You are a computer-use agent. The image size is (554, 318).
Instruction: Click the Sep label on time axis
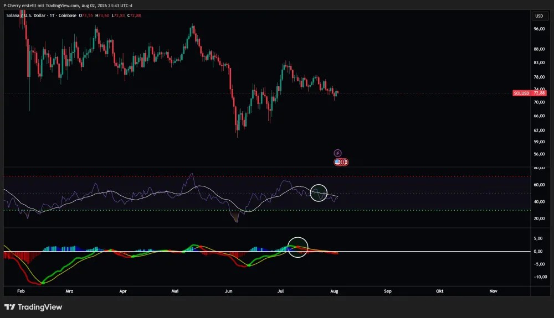pyautogui.click(x=388, y=291)
